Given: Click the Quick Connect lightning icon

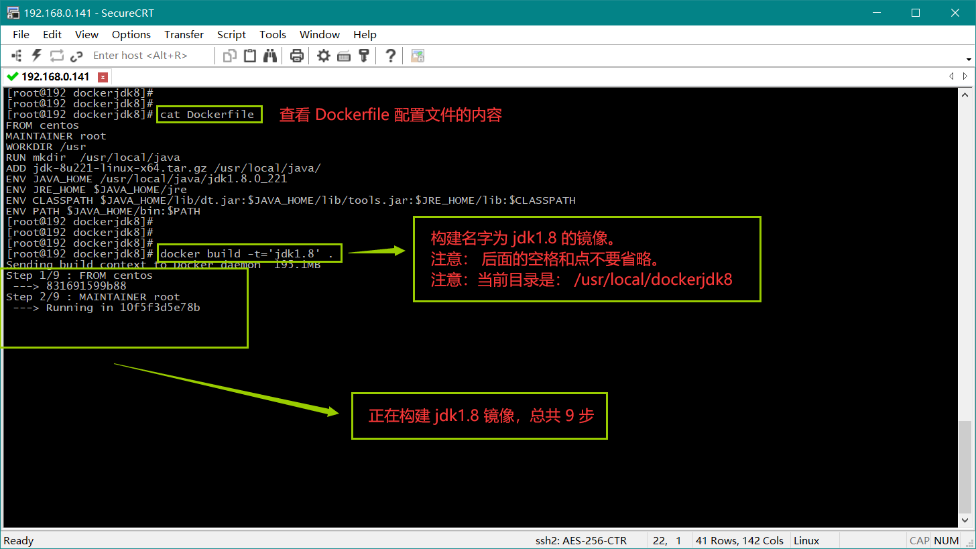Looking at the screenshot, I should 37,56.
